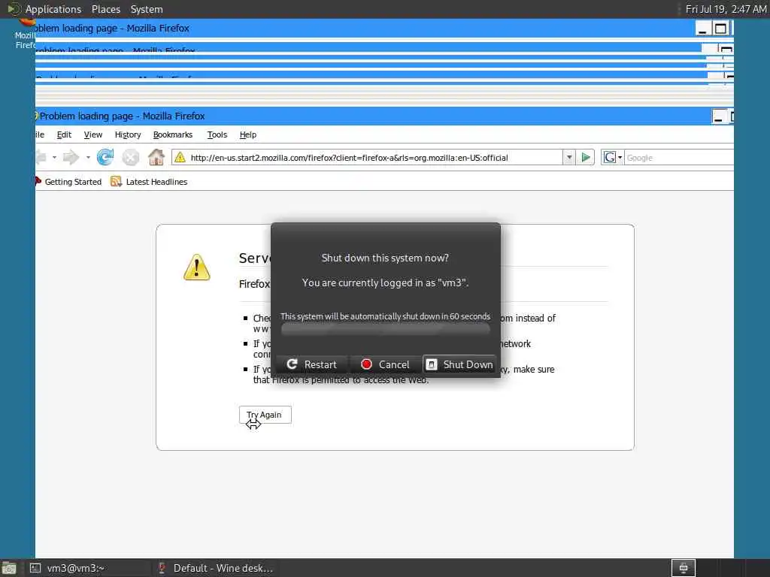Viewport: 770px width, 577px height.
Task: Click the Google search engine icon
Action: tap(609, 158)
